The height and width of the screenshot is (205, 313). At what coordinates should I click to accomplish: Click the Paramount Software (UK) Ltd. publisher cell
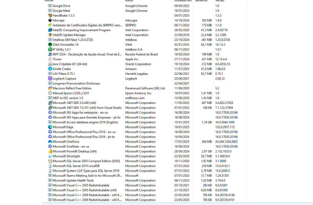pos(145,88)
